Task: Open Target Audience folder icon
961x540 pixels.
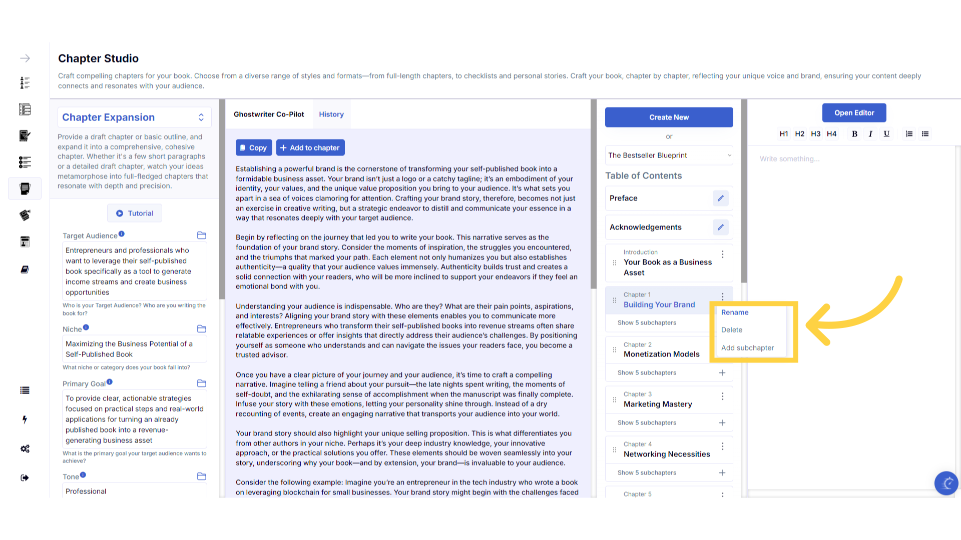Action: click(202, 235)
